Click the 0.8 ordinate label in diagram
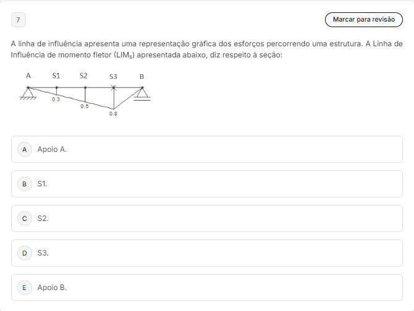Viewport: 414px width, 311px height. point(113,114)
